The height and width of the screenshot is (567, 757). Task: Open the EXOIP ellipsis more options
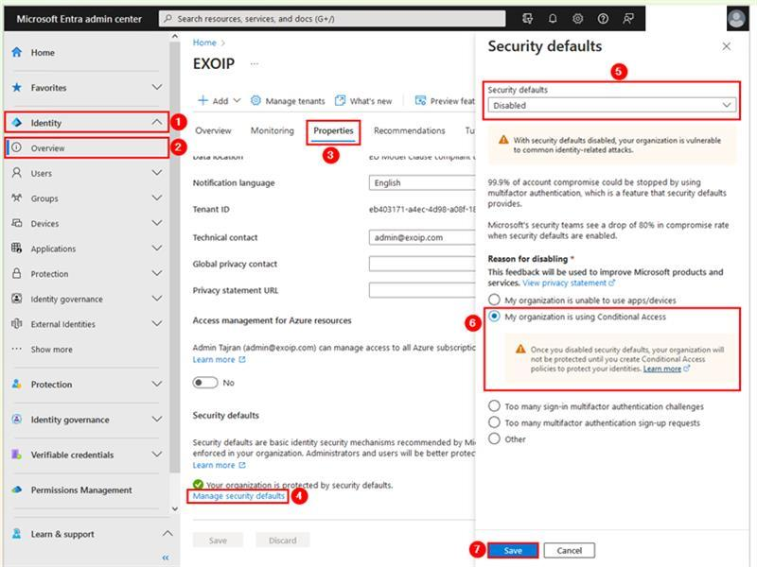[255, 63]
